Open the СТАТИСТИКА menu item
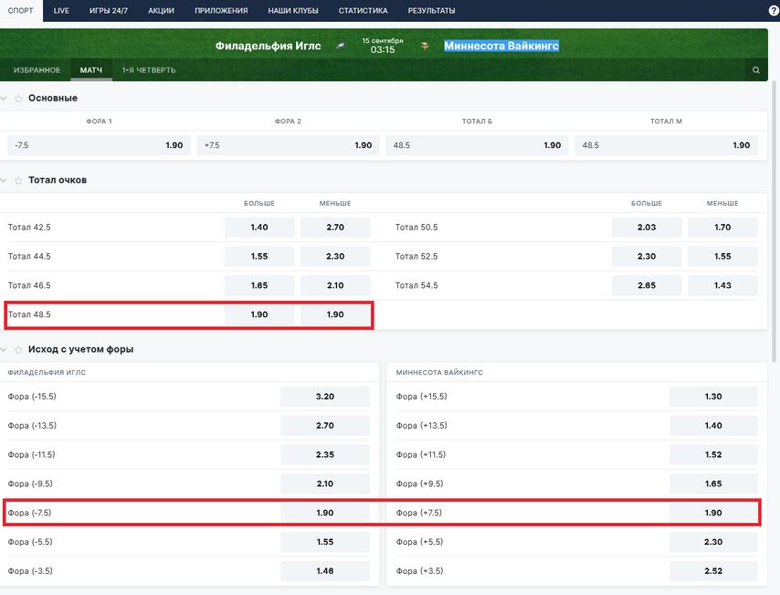780x595 pixels. tap(364, 10)
